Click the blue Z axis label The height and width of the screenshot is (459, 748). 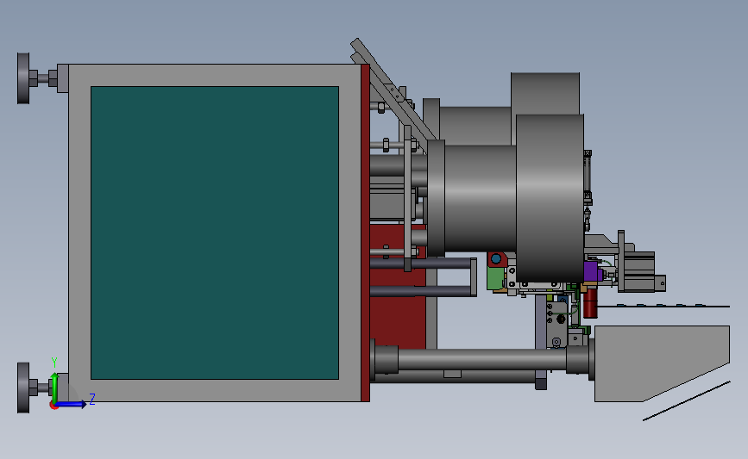click(92, 399)
